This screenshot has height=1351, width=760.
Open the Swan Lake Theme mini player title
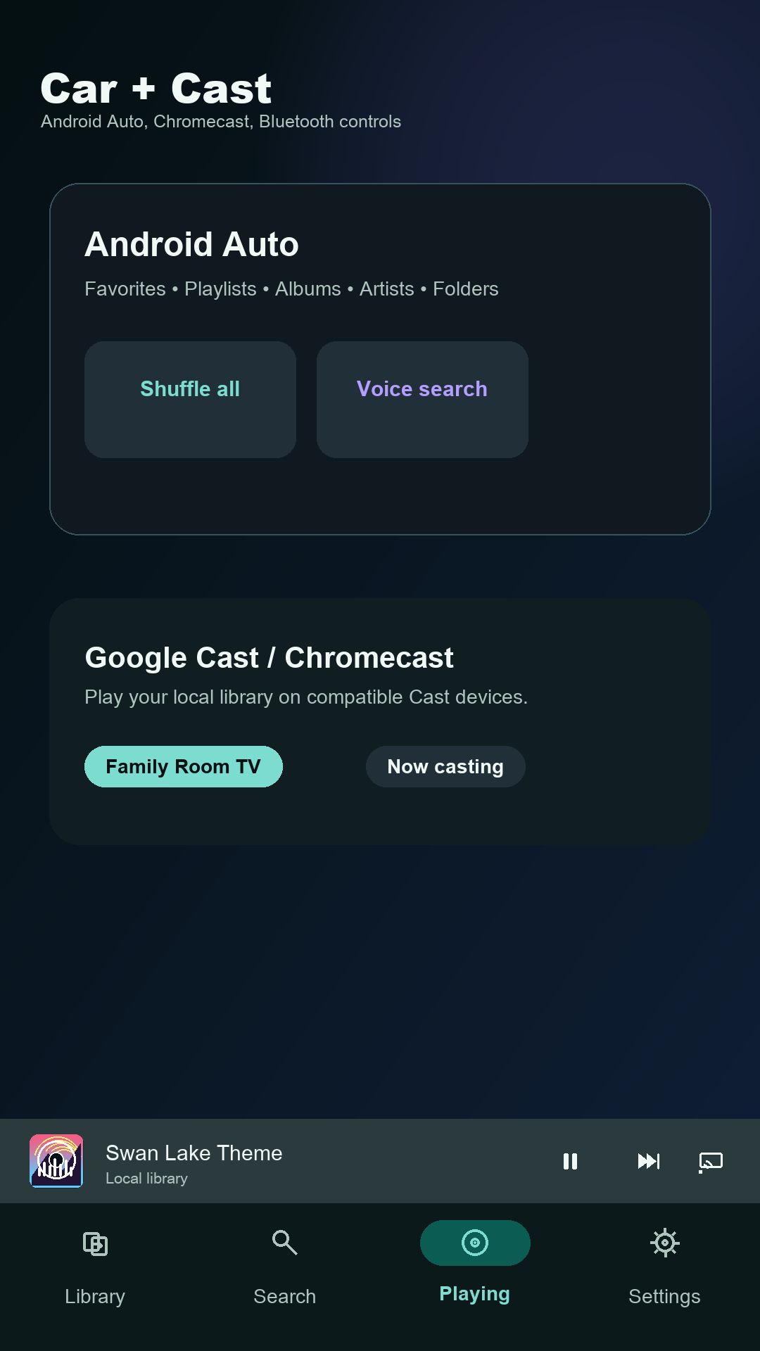point(194,1153)
